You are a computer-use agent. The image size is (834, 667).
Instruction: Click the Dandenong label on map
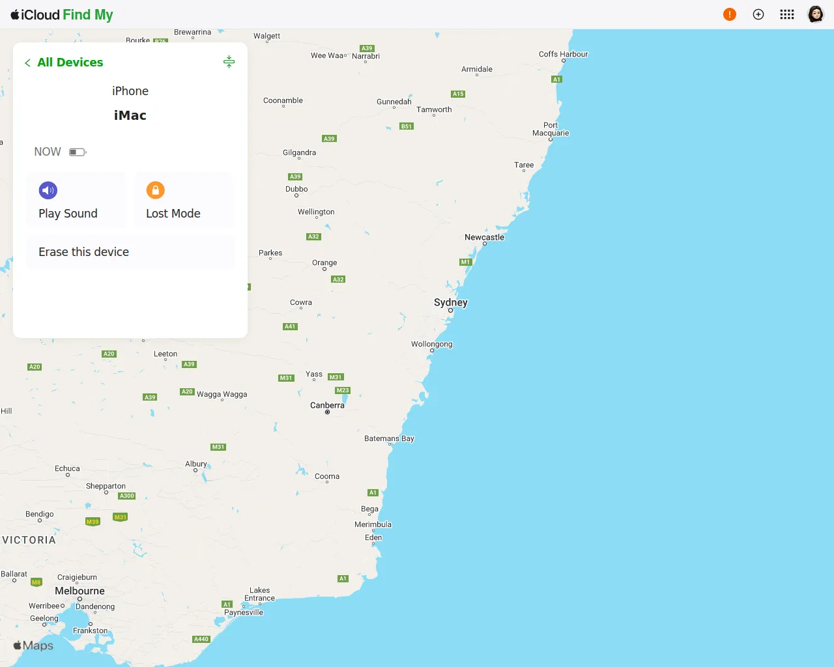pyautogui.click(x=95, y=606)
